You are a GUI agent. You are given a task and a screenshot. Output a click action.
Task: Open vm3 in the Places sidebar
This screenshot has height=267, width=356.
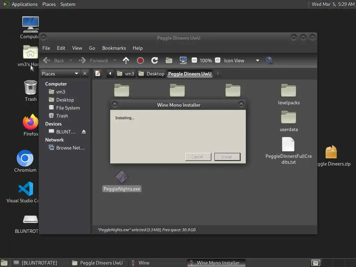[57, 92]
